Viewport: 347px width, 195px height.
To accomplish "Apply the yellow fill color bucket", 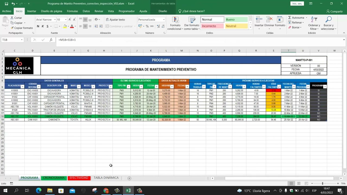I will (x=65, y=26).
